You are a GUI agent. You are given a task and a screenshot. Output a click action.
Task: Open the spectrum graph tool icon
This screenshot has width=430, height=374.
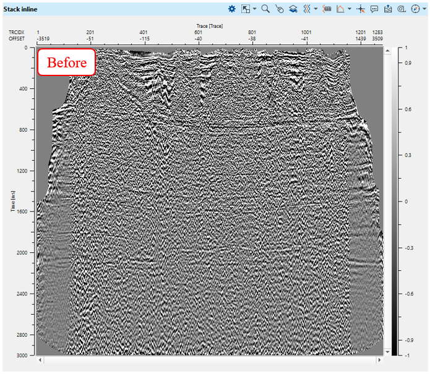coord(340,9)
